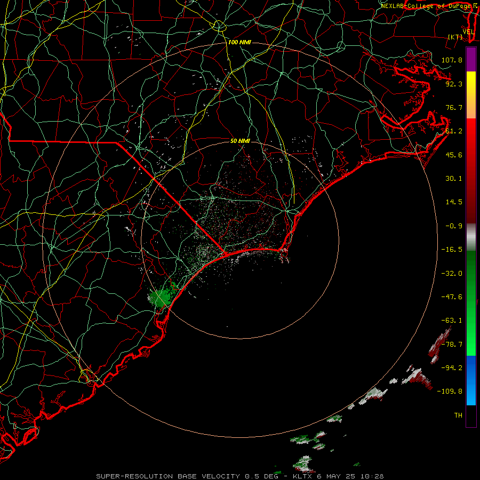Click the -94.2 legend value
This screenshot has height=480, width=480.
452,368
